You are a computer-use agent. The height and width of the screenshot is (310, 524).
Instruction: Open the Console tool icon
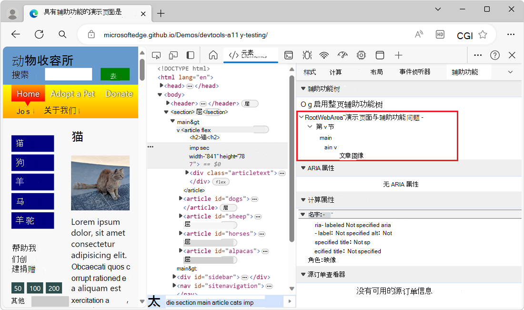coord(289,55)
